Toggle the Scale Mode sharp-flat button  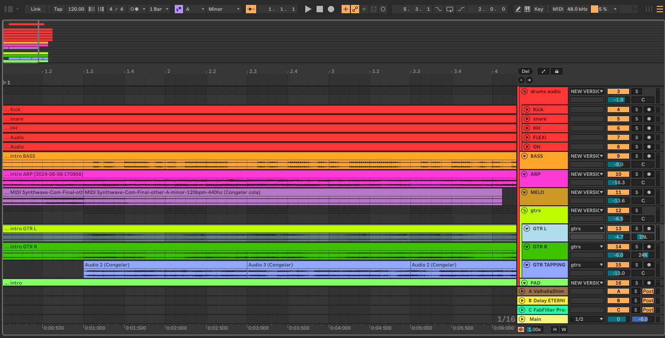click(179, 9)
